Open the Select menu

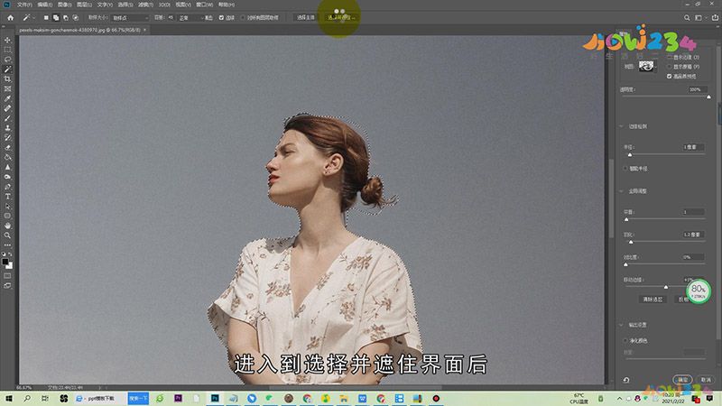coord(125,5)
